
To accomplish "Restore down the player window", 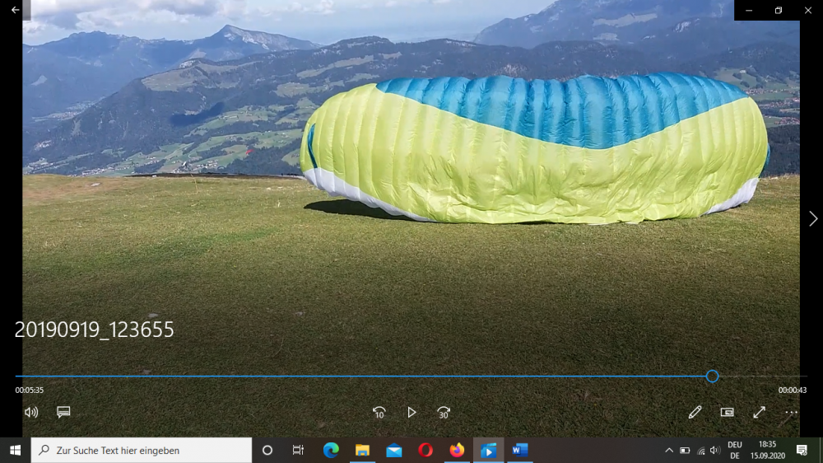I will pos(779,10).
